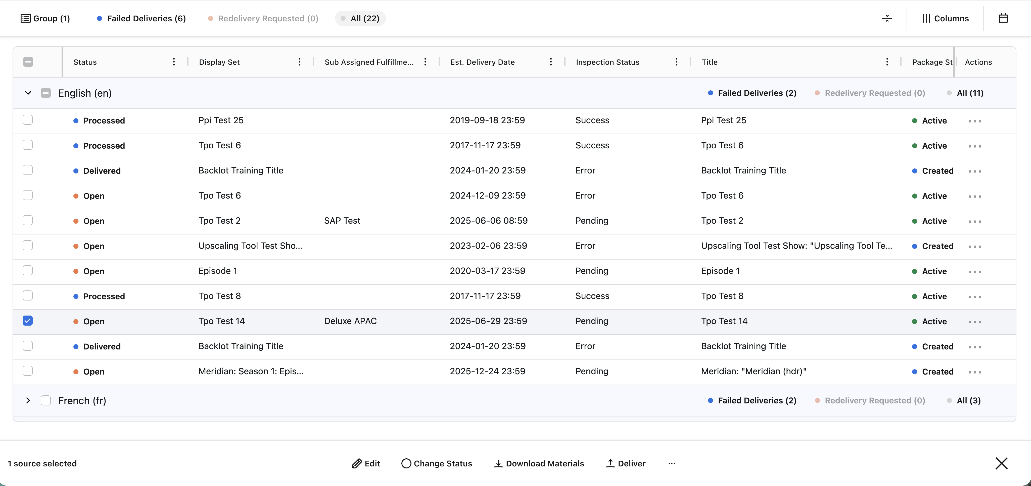The height and width of the screenshot is (486, 1031).
Task: Select the All (22) filter tab
Action: (x=360, y=18)
